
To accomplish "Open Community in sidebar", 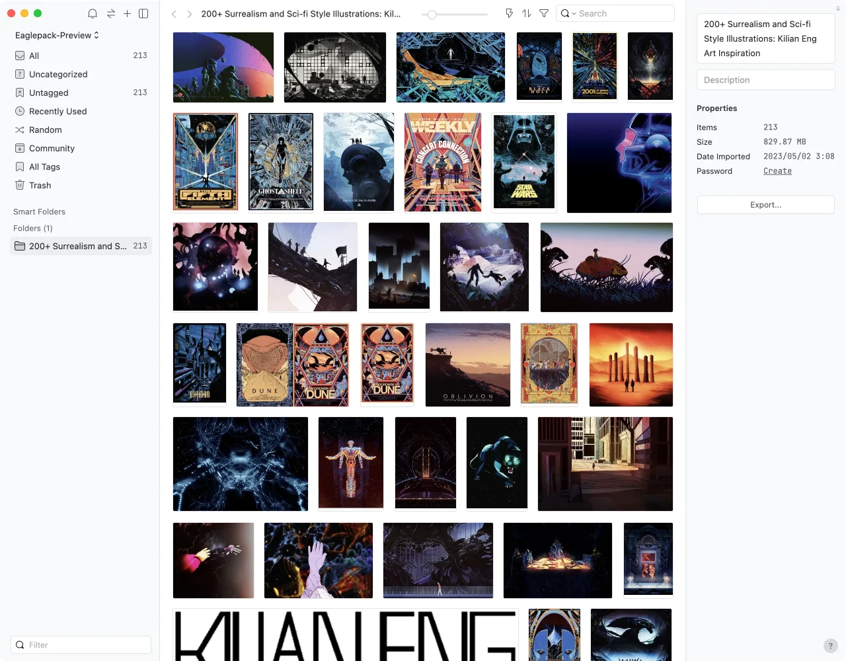I will (81, 148).
